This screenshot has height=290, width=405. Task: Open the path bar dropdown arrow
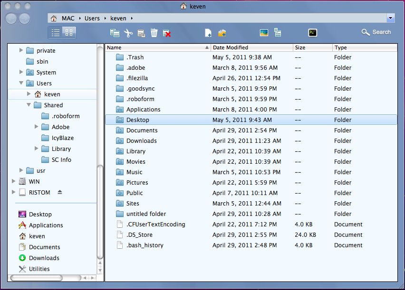[x=391, y=18]
